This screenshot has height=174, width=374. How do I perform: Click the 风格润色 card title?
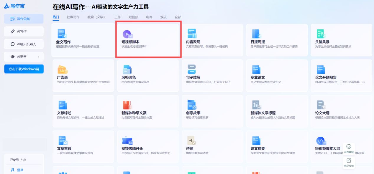pos(129,78)
